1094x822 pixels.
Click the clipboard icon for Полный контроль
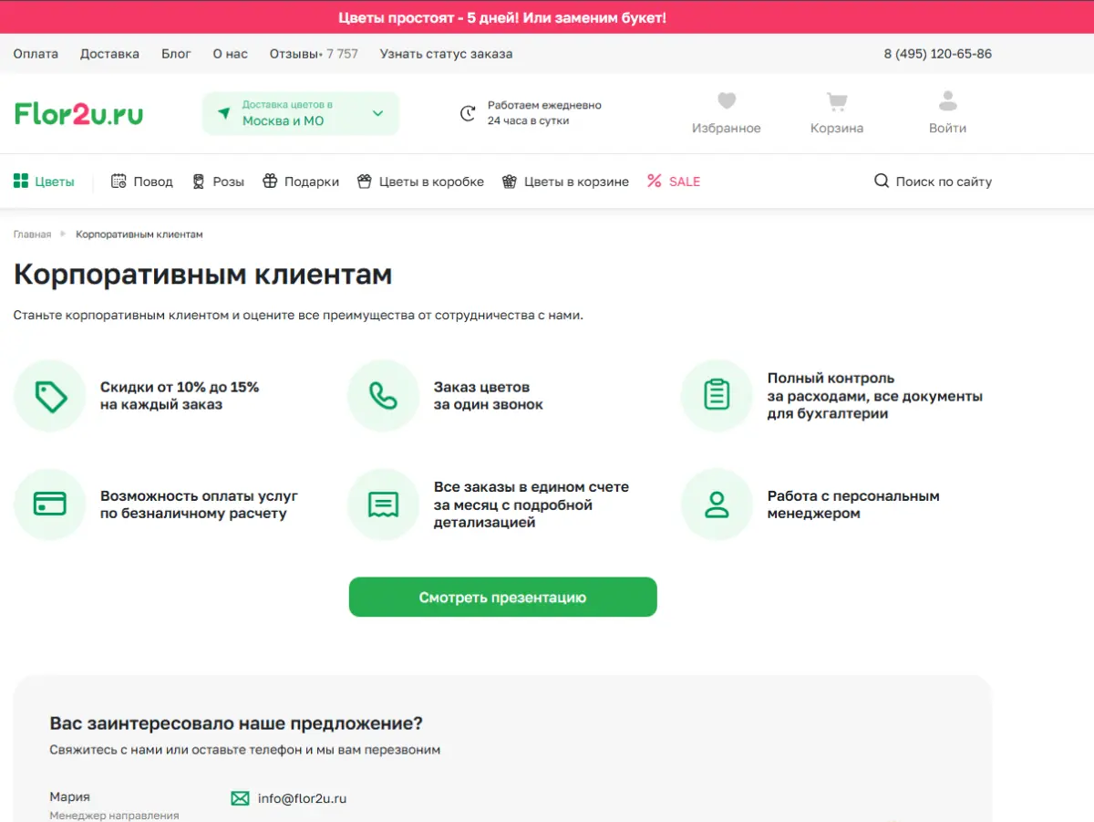tap(717, 396)
